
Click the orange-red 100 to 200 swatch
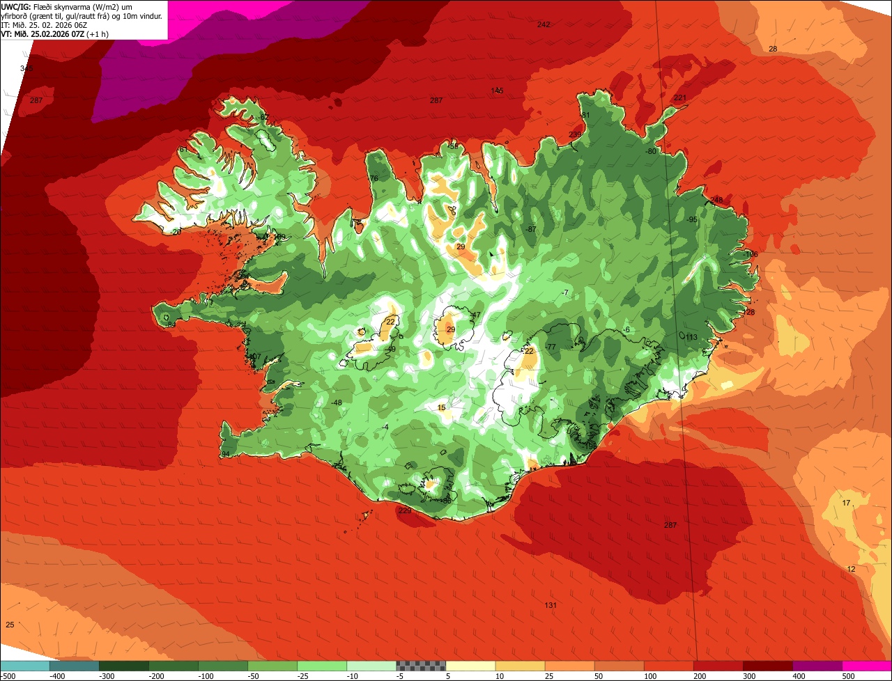(x=668, y=665)
